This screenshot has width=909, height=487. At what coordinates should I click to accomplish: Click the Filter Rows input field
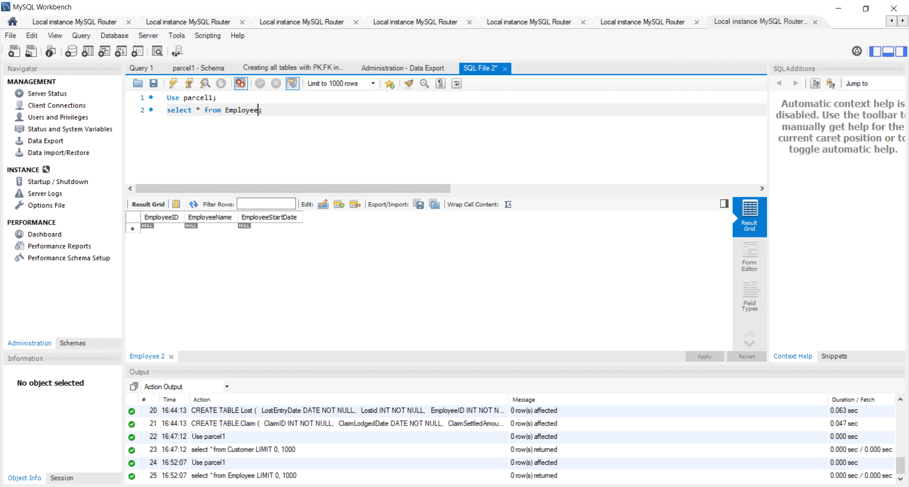pyautogui.click(x=266, y=204)
